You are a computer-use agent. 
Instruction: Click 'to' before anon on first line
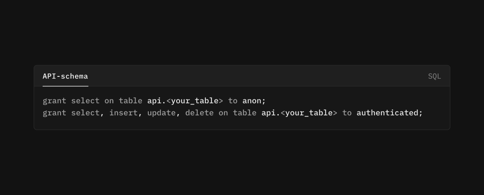pyautogui.click(x=233, y=101)
